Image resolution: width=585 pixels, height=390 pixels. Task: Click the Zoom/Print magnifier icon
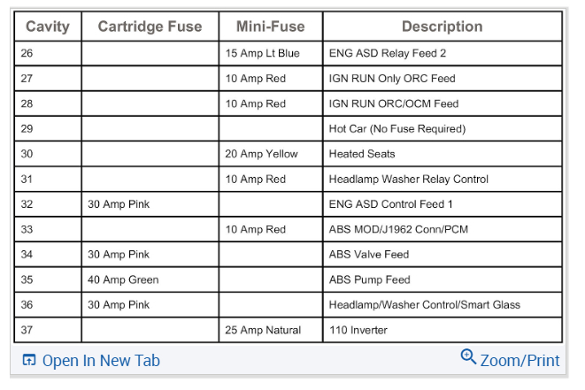coord(468,358)
